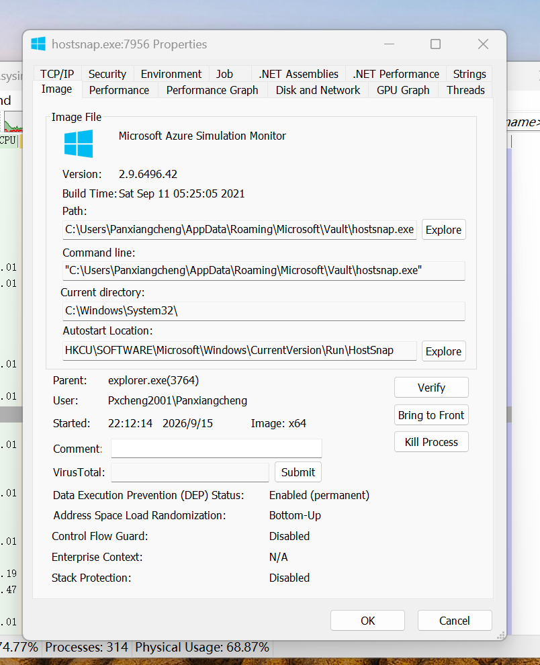
Task: Open the Security tab
Action: coord(107,74)
